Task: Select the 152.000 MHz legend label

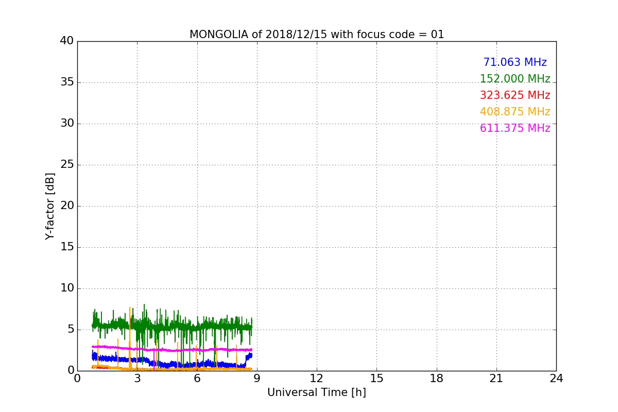Action: (515, 79)
